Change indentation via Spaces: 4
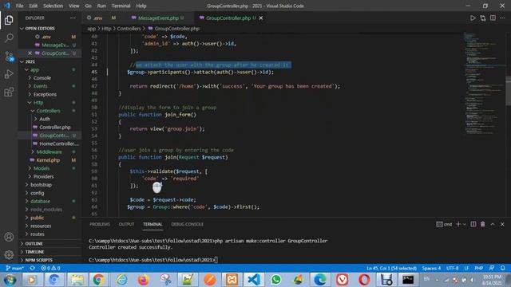Viewport: 511px width, 287px height. pos(431,268)
